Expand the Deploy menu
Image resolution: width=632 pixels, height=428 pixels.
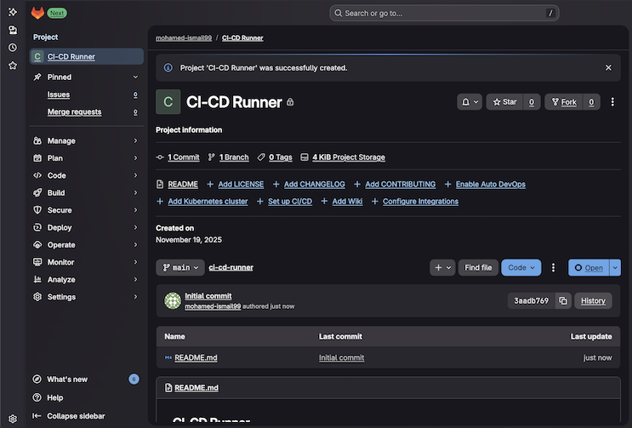tap(86, 227)
